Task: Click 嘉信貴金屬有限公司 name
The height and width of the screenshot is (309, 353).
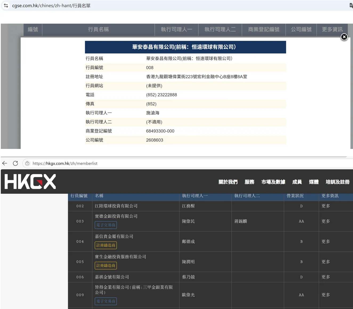Action: (x=114, y=236)
